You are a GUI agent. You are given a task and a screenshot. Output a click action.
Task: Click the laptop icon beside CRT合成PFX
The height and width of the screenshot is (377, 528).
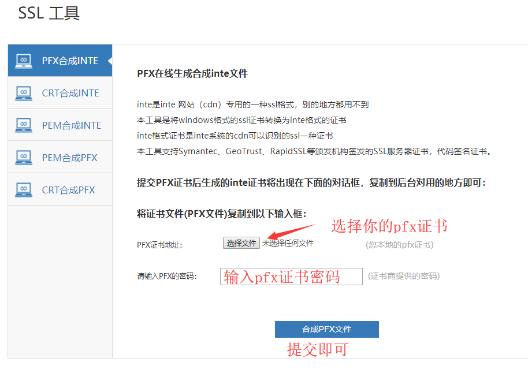tap(24, 190)
